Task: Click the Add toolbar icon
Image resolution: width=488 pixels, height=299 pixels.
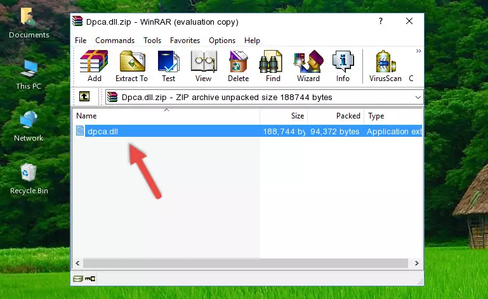Action: [94, 67]
